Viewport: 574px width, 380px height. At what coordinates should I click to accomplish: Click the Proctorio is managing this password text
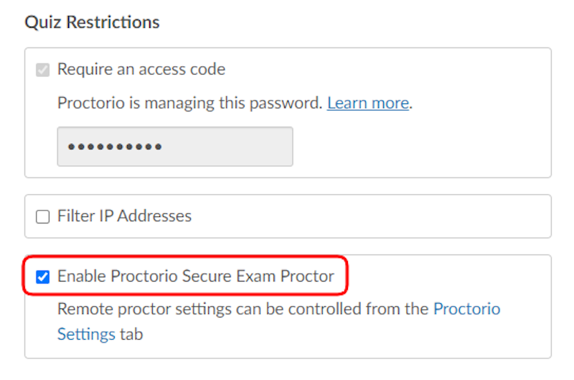tap(189, 103)
